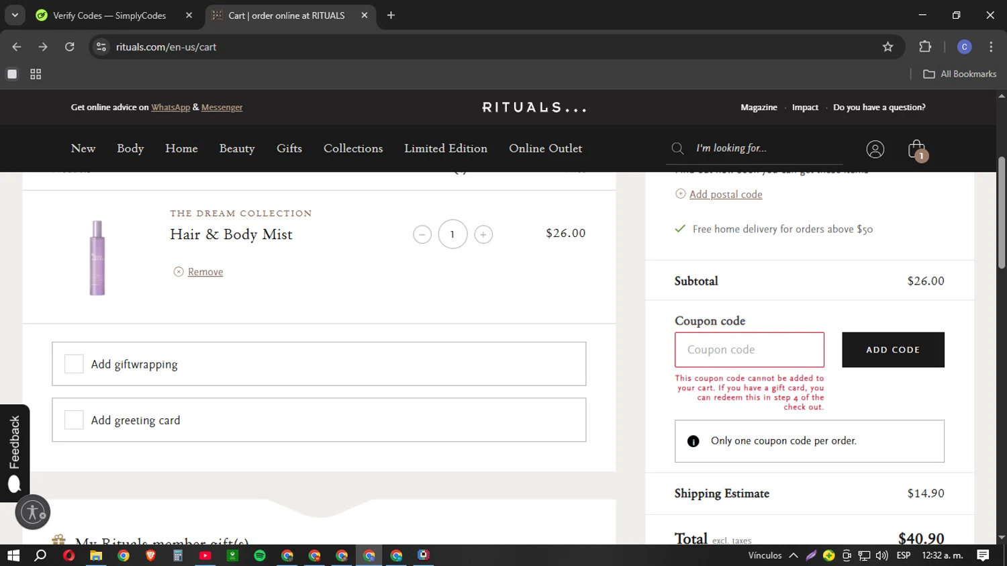Open Hair & Body Mist product thumbnail
This screenshot has width=1007, height=566.
pos(97,258)
